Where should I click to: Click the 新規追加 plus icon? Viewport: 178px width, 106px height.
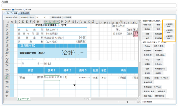(3, 10)
